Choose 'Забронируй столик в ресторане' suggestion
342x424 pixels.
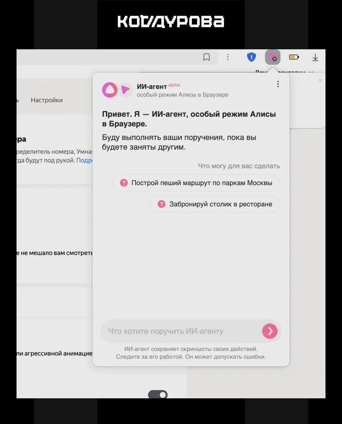(x=215, y=204)
